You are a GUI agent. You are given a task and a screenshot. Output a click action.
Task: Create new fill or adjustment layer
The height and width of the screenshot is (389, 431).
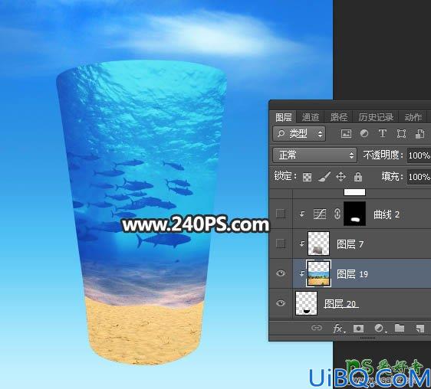[380, 328]
